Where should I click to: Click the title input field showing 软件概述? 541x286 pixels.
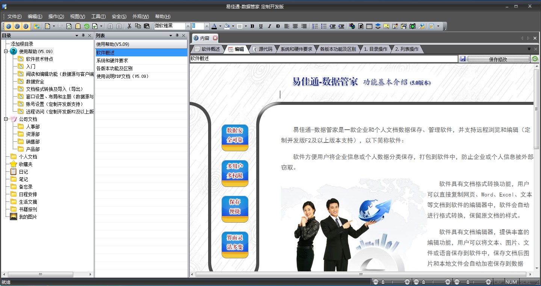pos(323,59)
